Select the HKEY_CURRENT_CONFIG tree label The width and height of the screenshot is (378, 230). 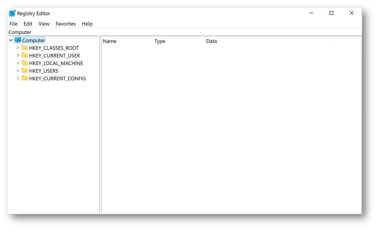pyautogui.click(x=57, y=79)
